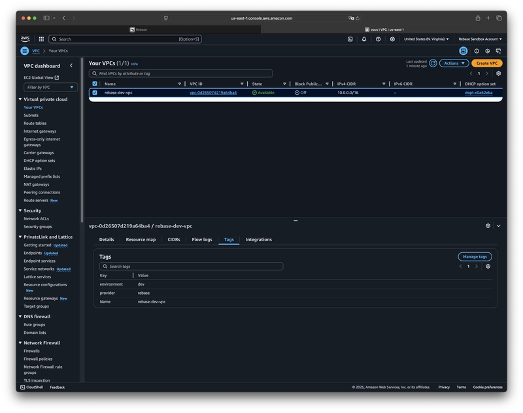Collapse PrivateLink and Lattice section

click(20, 237)
